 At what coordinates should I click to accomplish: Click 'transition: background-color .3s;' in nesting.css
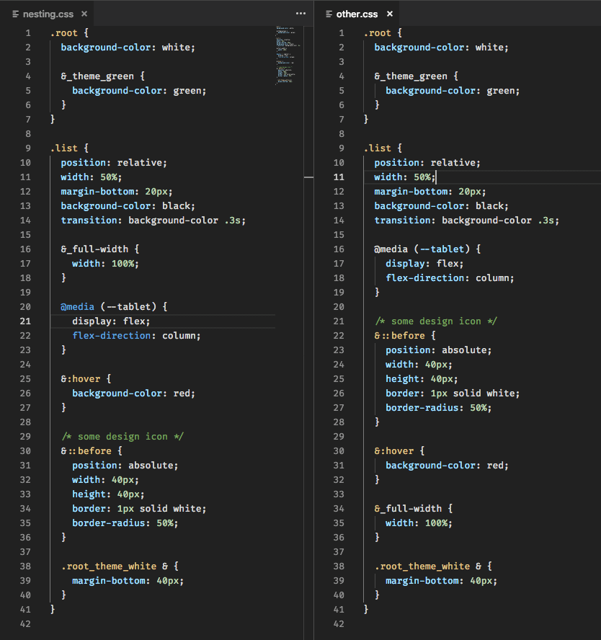pos(153,221)
